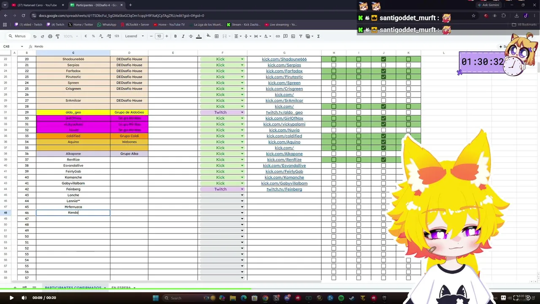
Task: Increase font size with plus button
Action: pyautogui.click(x=167, y=36)
